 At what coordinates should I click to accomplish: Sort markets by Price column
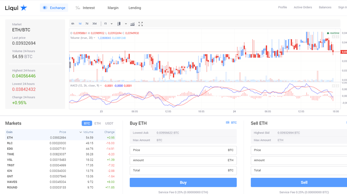coord(63,132)
